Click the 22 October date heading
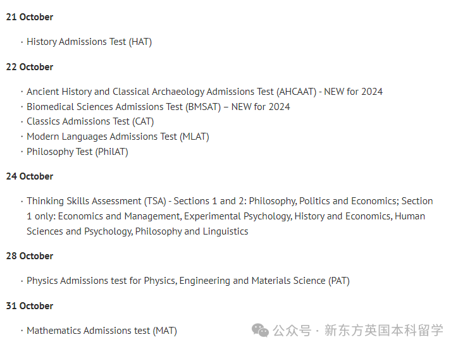The height and width of the screenshot is (349, 458). click(30, 67)
